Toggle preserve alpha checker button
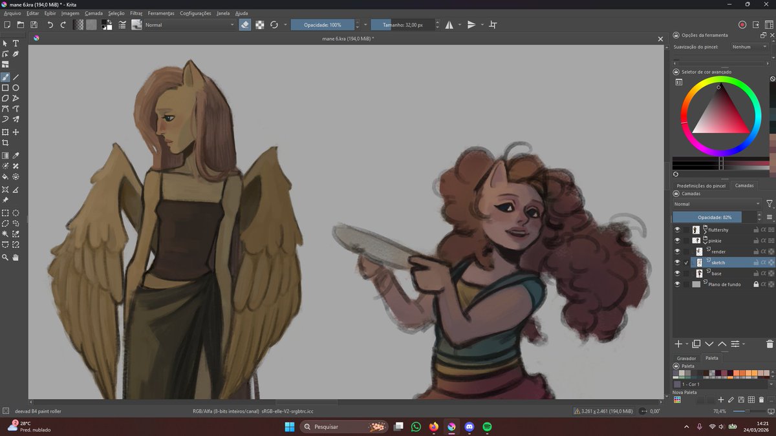The width and height of the screenshot is (776, 436). click(259, 25)
